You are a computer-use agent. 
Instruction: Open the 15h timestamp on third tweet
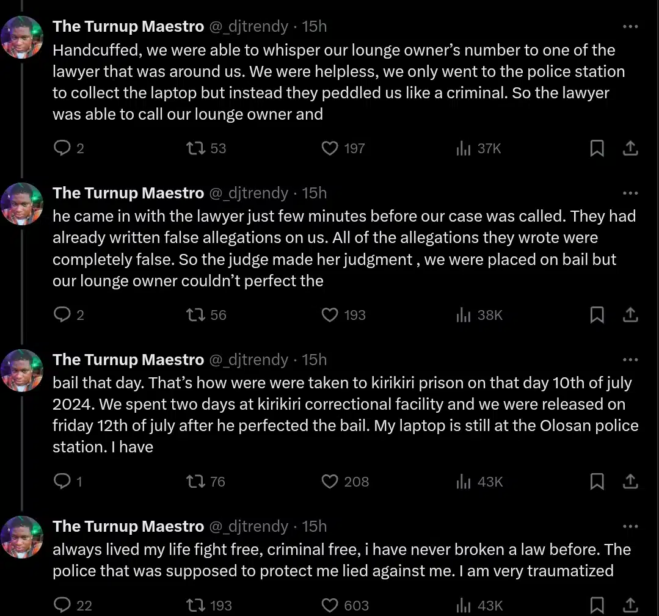tap(315, 360)
